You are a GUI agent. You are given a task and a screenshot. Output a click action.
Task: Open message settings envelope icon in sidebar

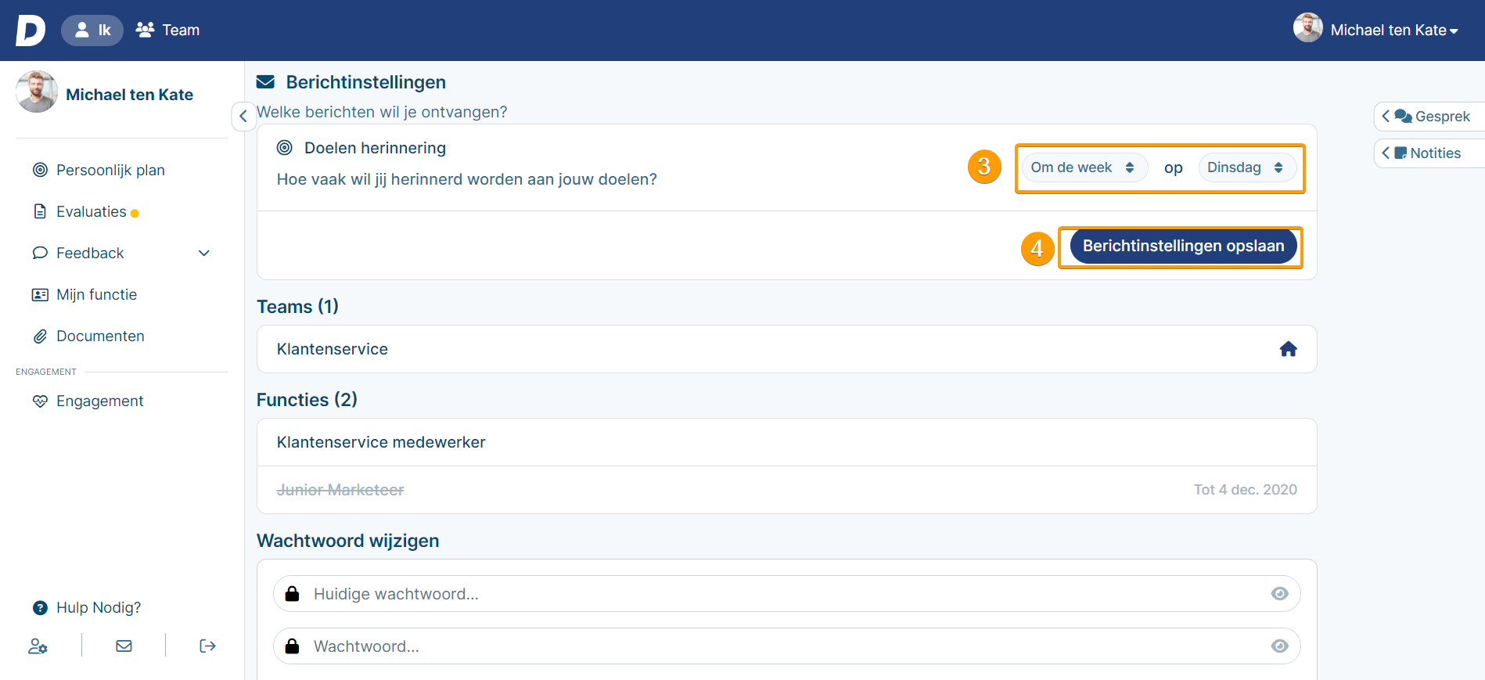124,646
